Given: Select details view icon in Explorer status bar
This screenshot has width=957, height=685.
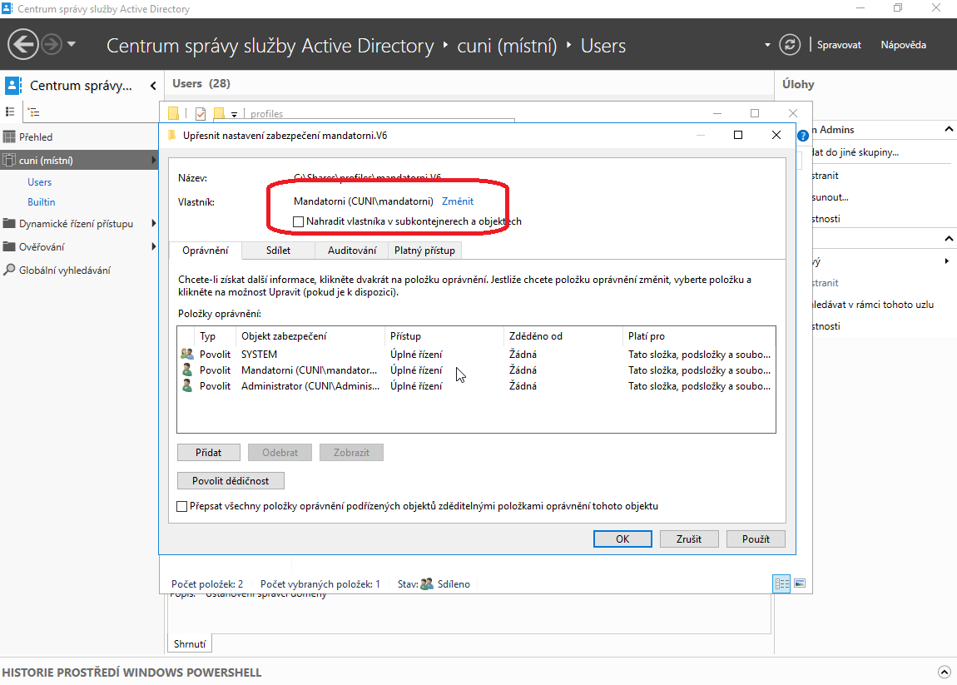Looking at the screenshot, I should 781,584.
